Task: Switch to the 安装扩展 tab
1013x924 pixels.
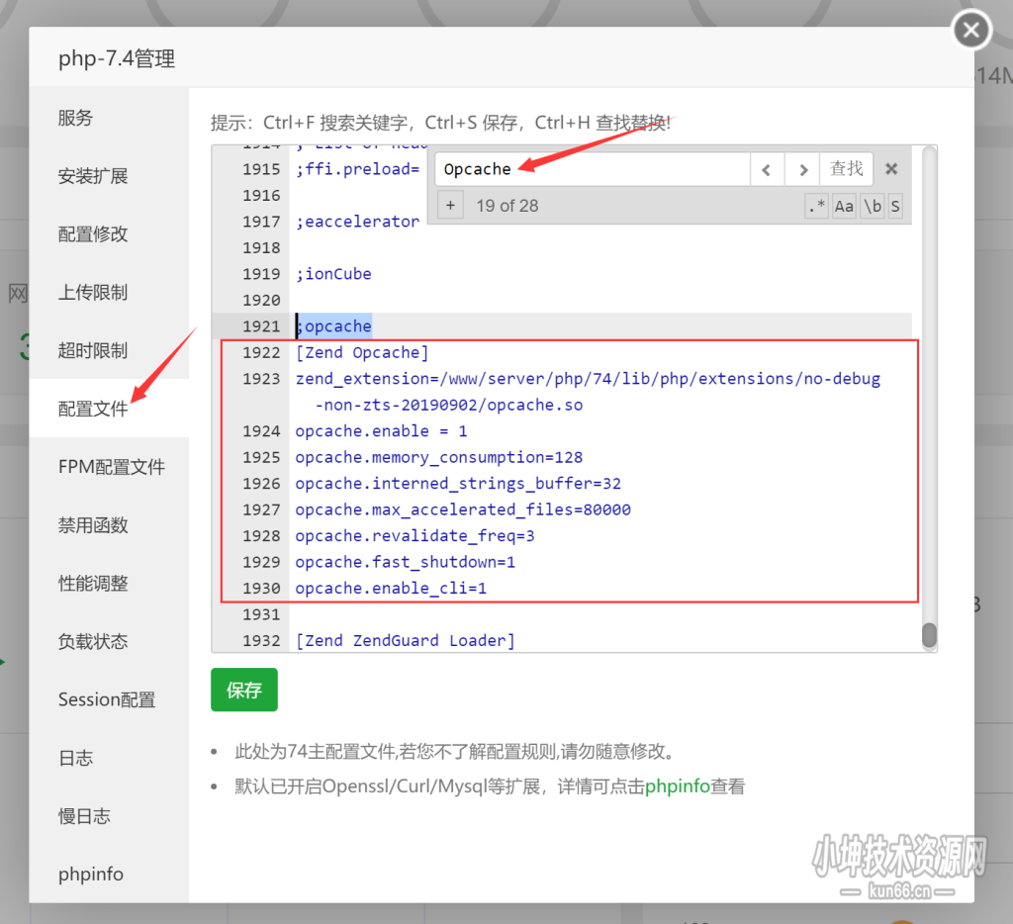Action: 92,176
